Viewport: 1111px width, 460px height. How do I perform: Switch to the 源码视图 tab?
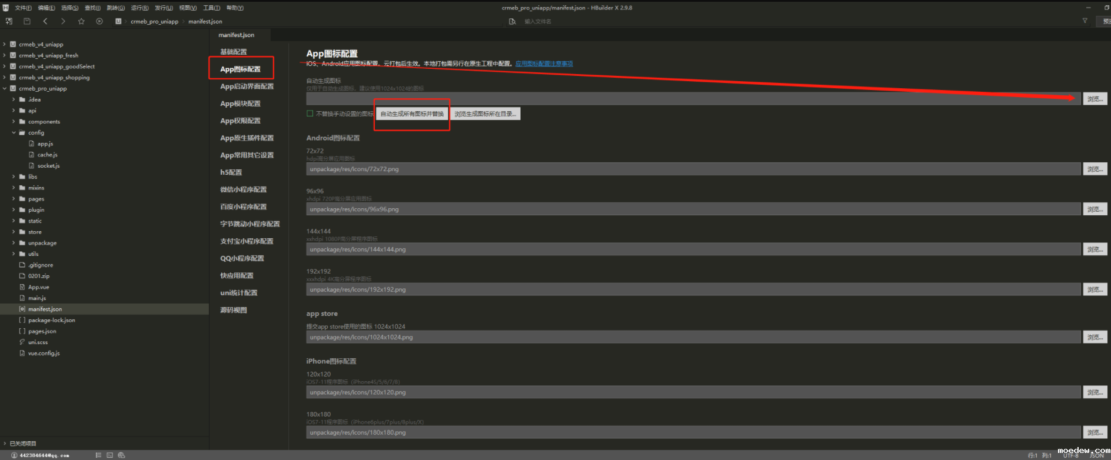pos(234,310)
